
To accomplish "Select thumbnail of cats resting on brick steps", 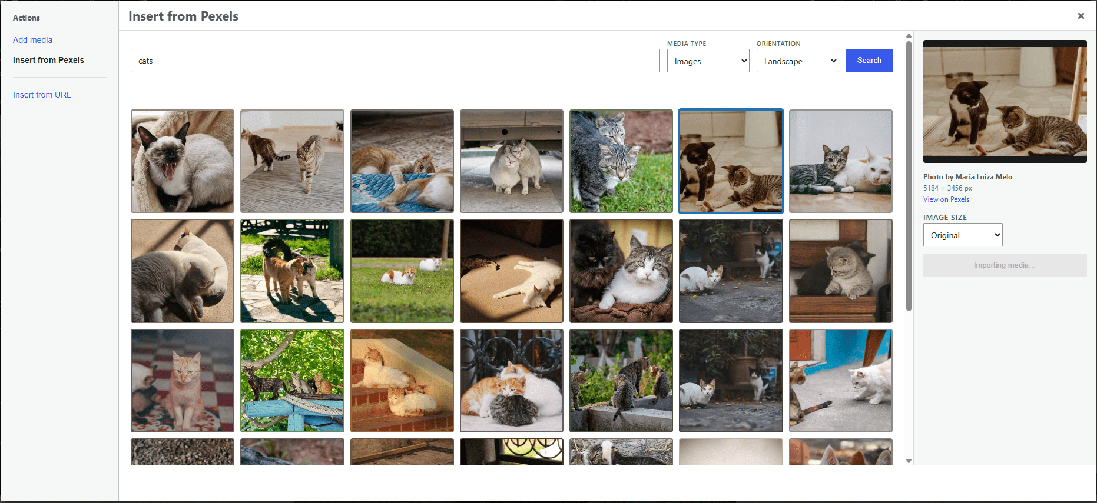I will pos(402,381).
